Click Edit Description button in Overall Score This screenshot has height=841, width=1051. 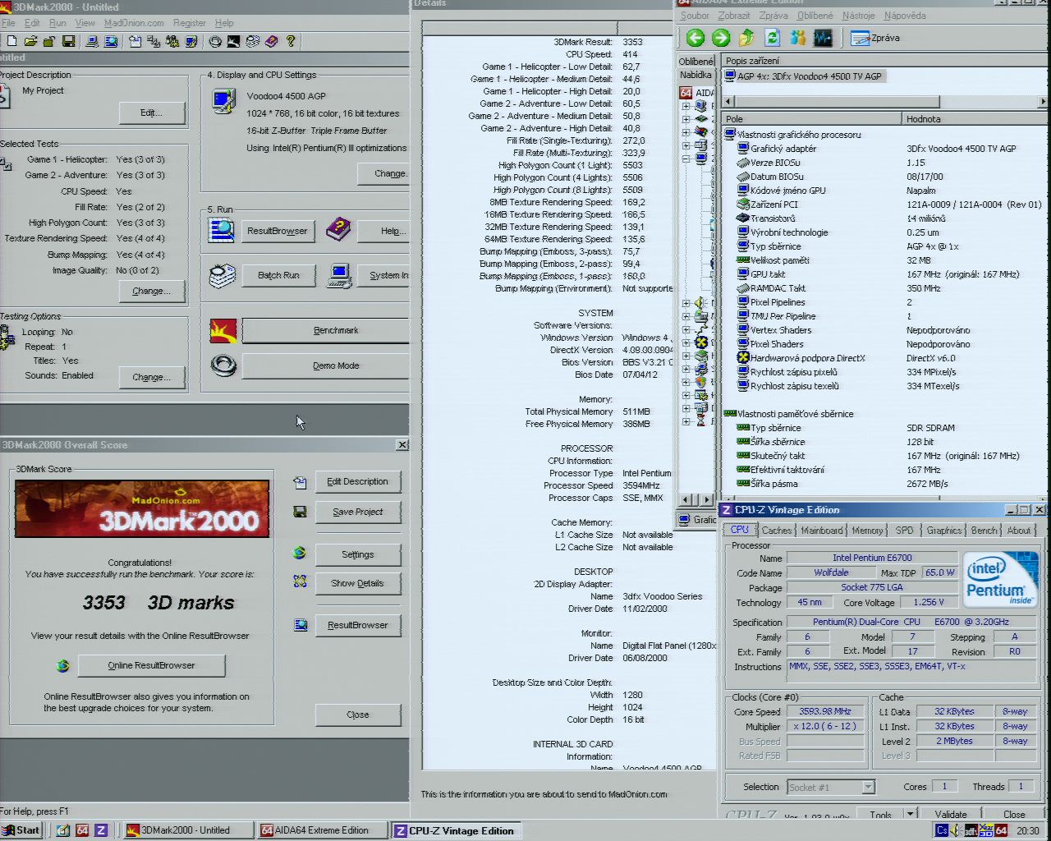(x=358, y=481)
